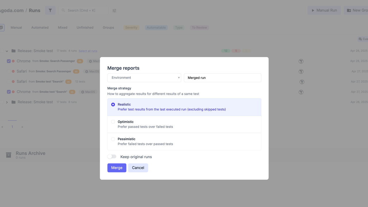Pick the Pessimistic merge strategy
Viewport: 368px width, 207px height.
(x=113, y=139)
